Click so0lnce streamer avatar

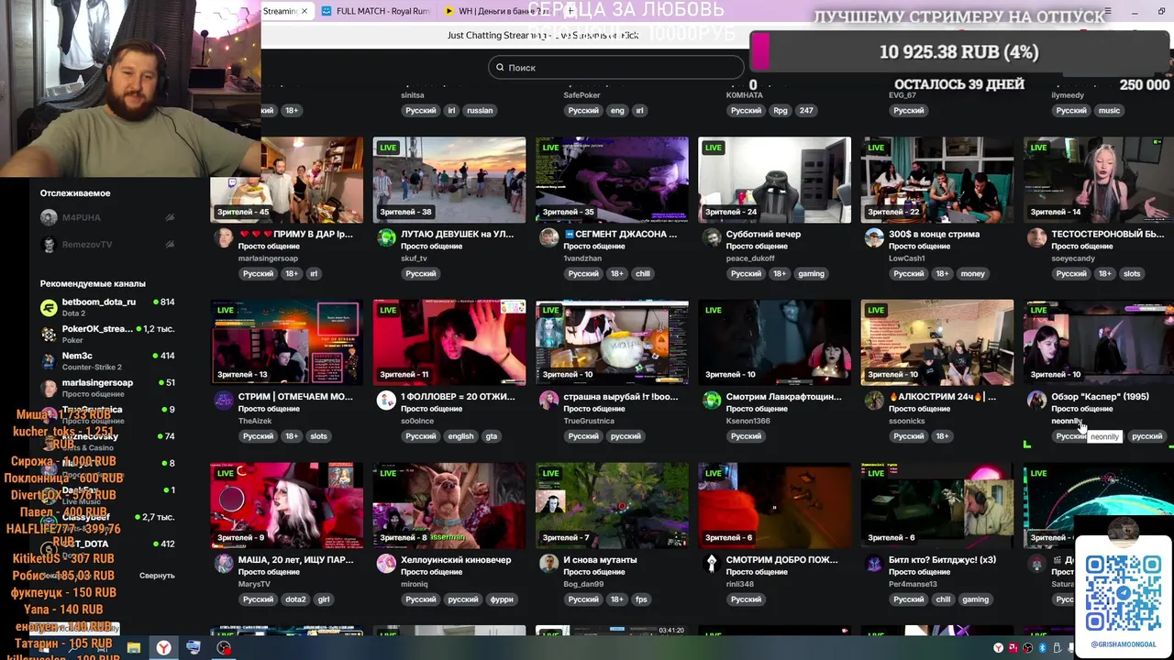(386, 401)
